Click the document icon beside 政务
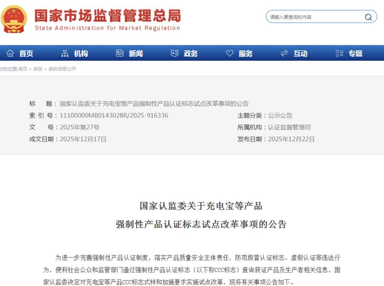The width and height of the screenshot is (384, 286). (175, 53)
